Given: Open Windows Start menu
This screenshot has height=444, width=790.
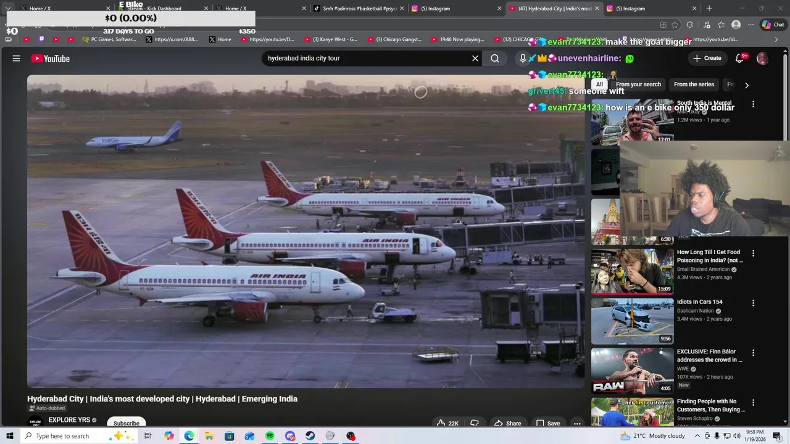Looking at the screenshot, I should (10, 436).
